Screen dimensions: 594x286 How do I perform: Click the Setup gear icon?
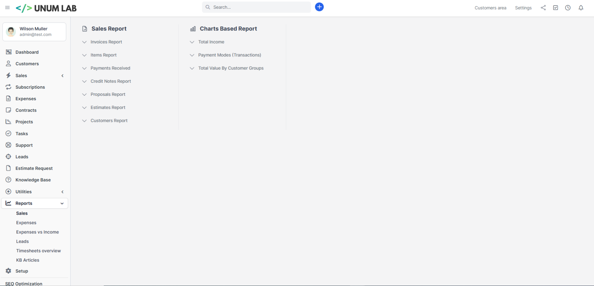8,271
